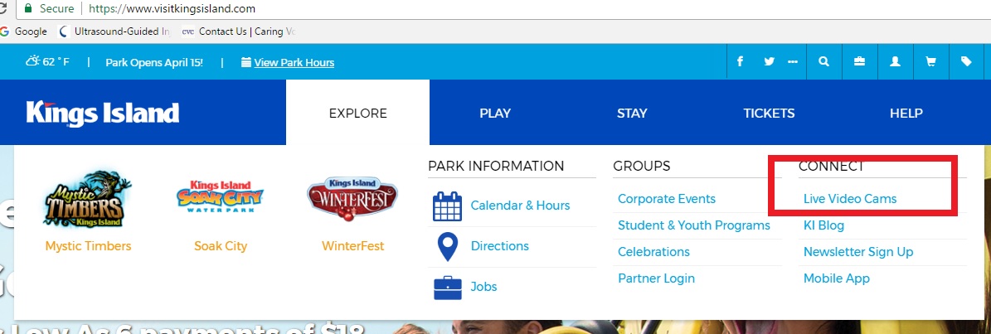Open the Jobs link

tap(484, 287)
